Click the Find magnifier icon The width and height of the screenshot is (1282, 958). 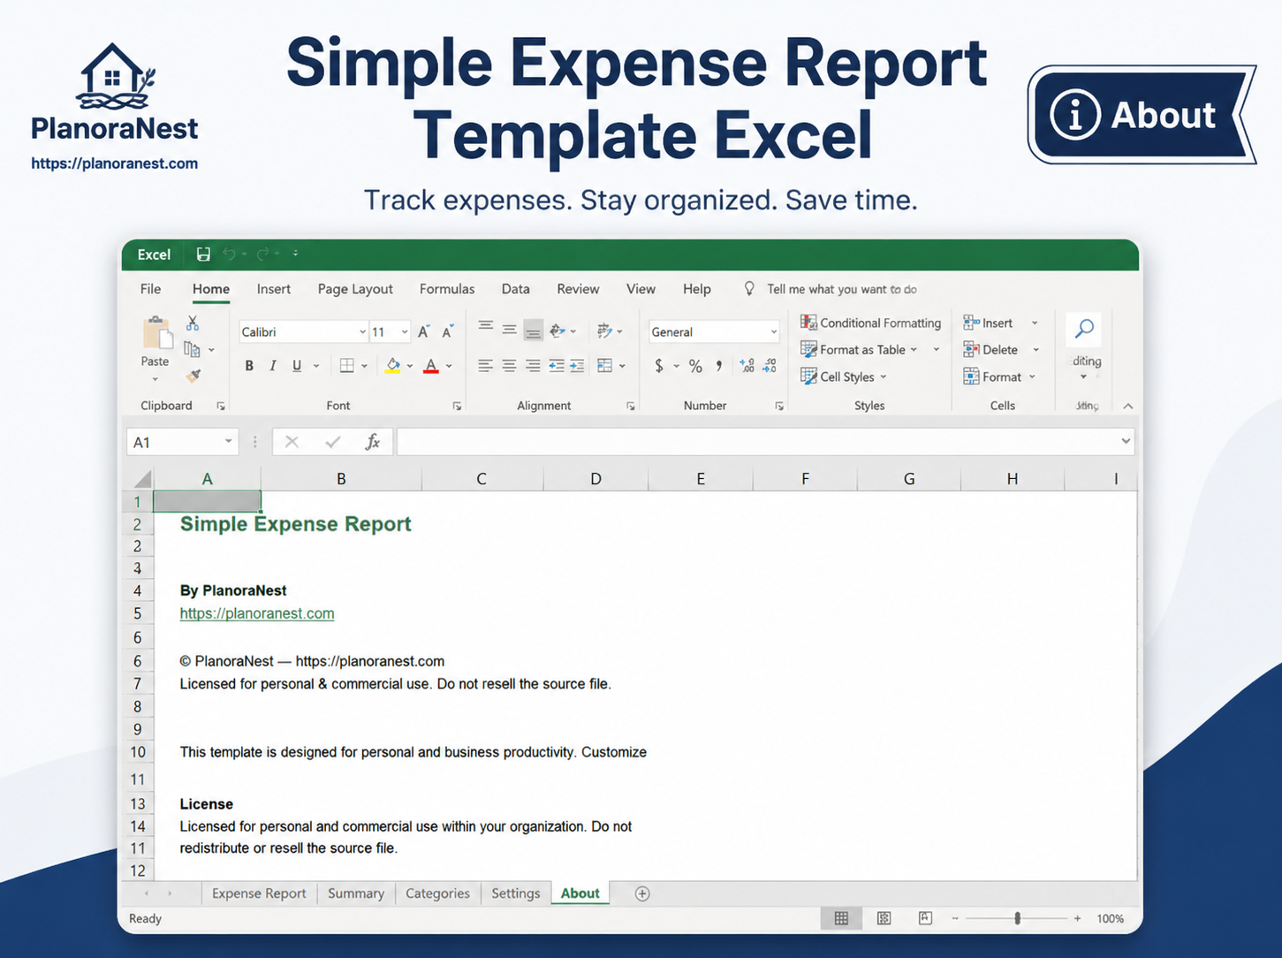pos(1084,330)
